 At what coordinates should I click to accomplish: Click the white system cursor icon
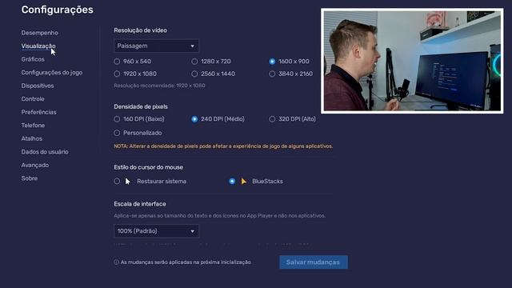pos(128,182)
